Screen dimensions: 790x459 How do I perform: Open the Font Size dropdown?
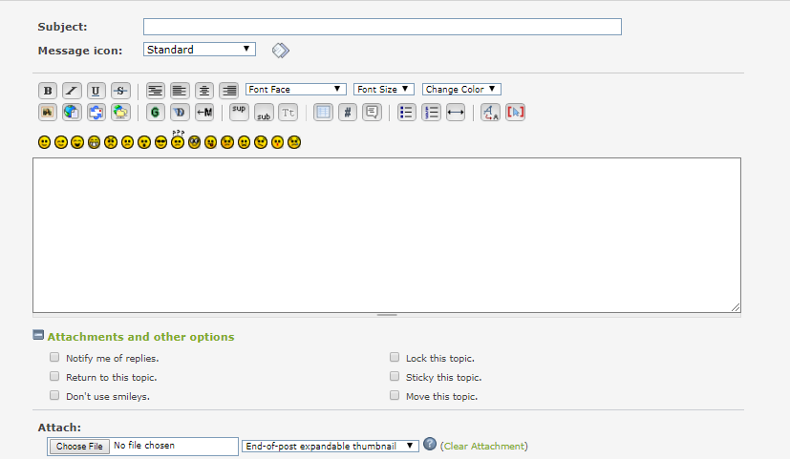click(x=384, y=89)
